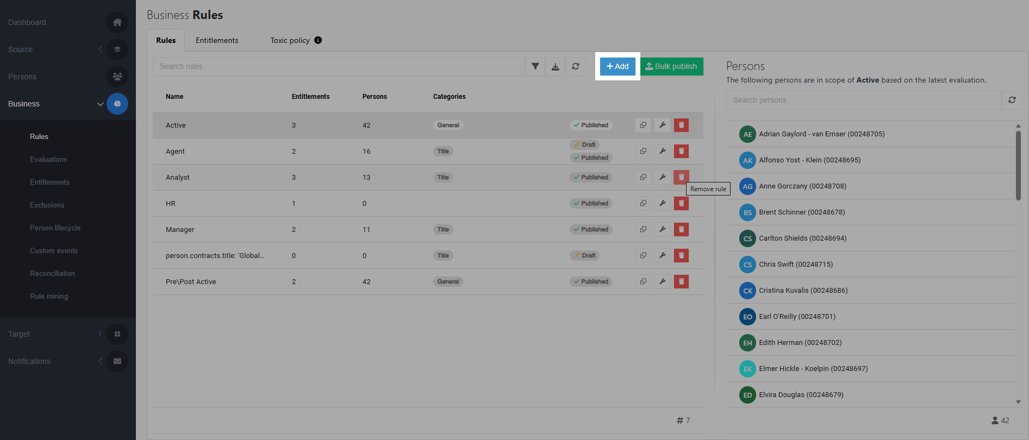Delete the Active rule
1029x440 pixels.
(x=681, y=125)
